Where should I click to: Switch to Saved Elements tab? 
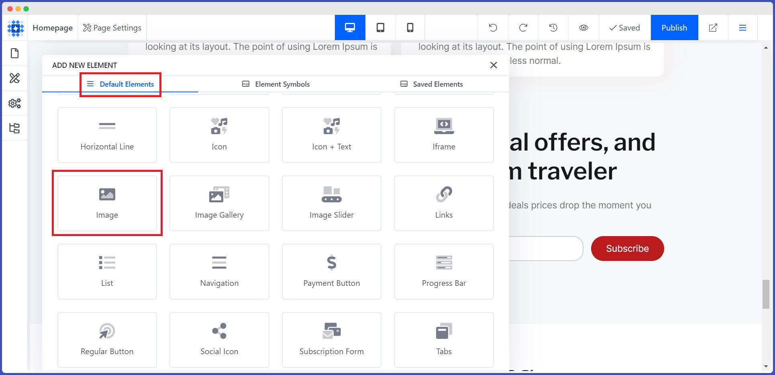point(431,84)
